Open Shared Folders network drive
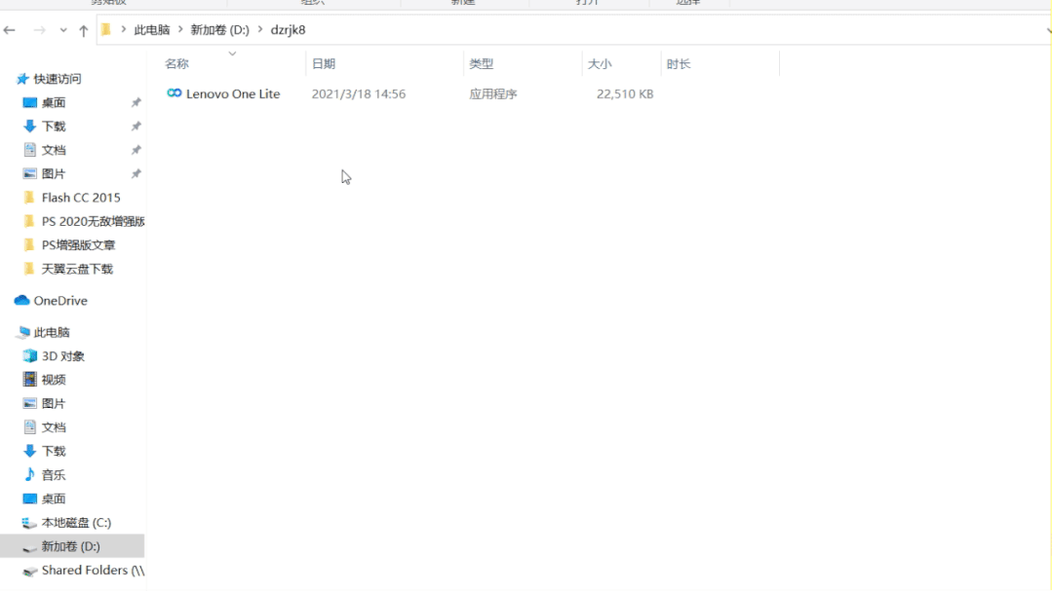Viewport: 1052px width, 591px height. (x=93, y=571)
